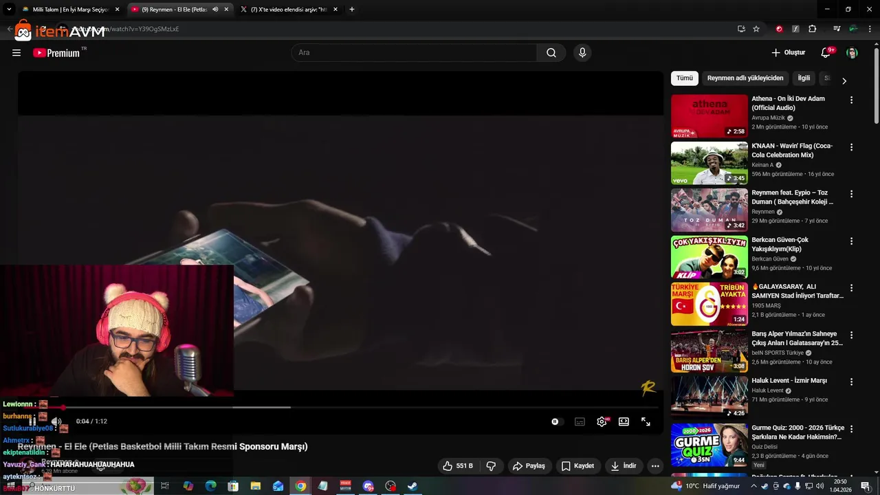Go to YouTube Premium home logo
Viewport: 880px width, 495px height.
tap(56, 53)
